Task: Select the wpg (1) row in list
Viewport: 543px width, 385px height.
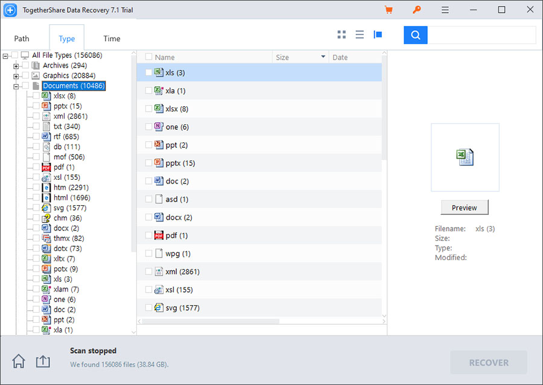Action: click(x=259, y=253)
